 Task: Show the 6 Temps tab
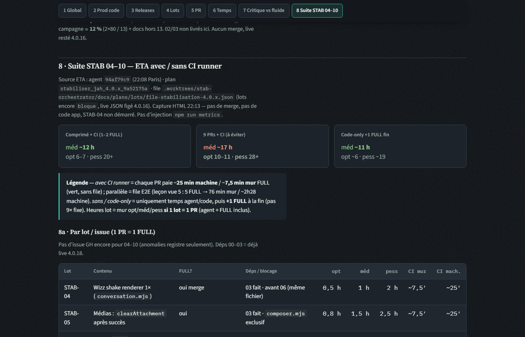tap(222, 10)
